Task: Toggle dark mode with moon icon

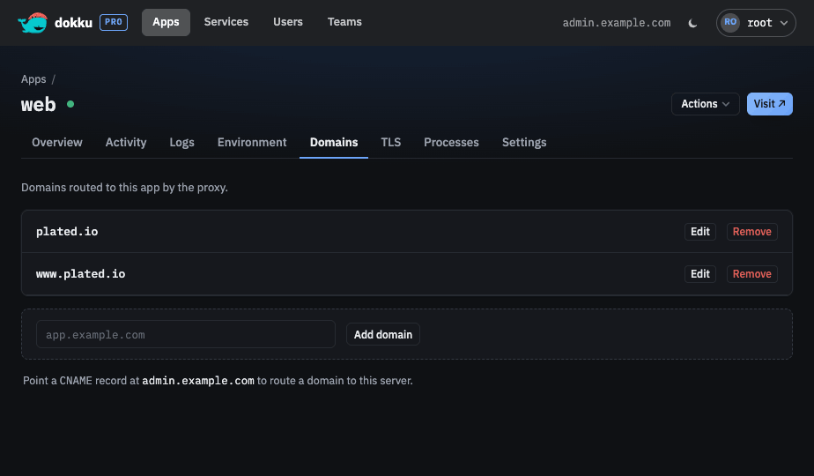Action: pyautogui.click(x=692, y=23)
